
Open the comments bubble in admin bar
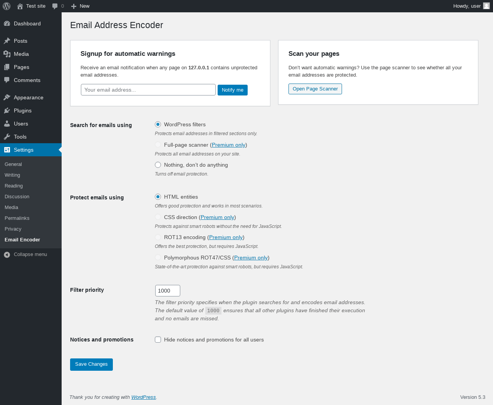click(55, 6)
